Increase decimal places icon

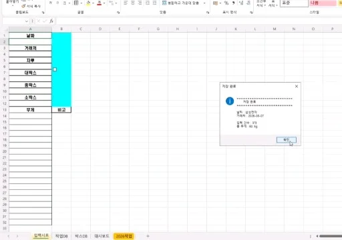(x=241, y=3)
